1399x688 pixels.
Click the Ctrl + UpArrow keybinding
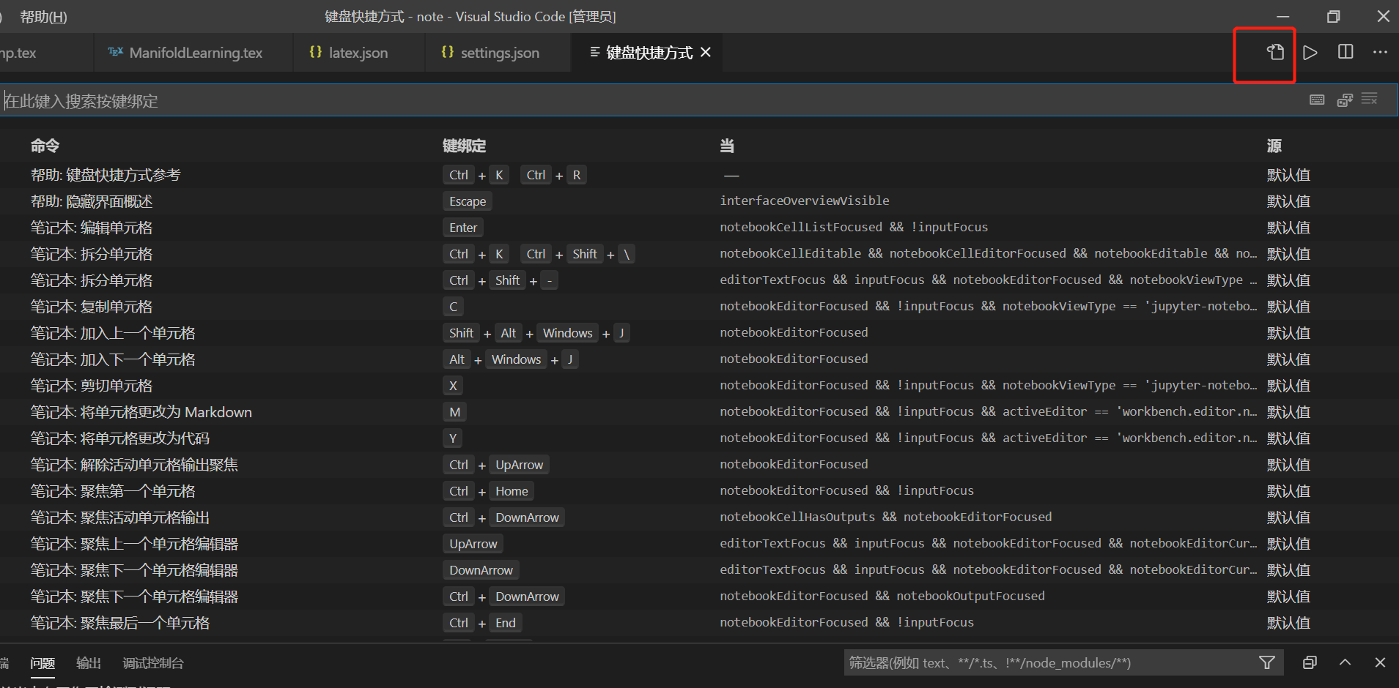tap(496, 465)
